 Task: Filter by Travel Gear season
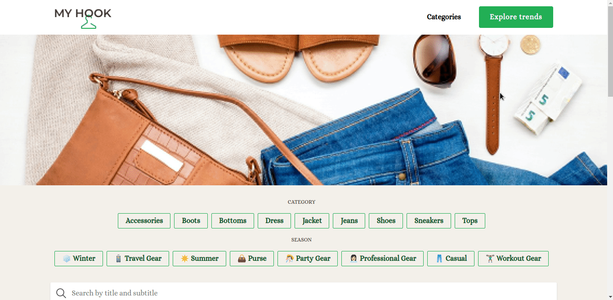point(138,259)
